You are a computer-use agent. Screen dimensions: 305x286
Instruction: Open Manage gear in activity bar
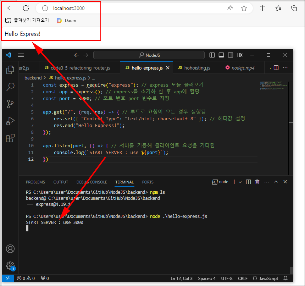10,266
